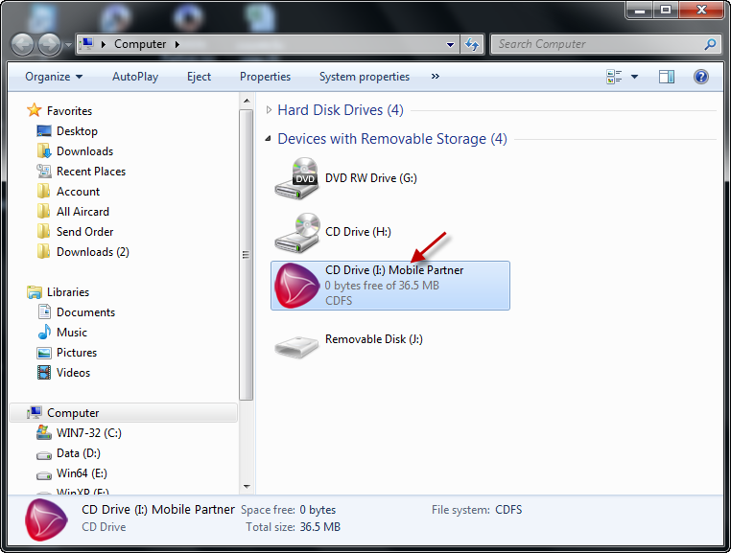Open address bar previous locations dropdown

click(450, 45)
